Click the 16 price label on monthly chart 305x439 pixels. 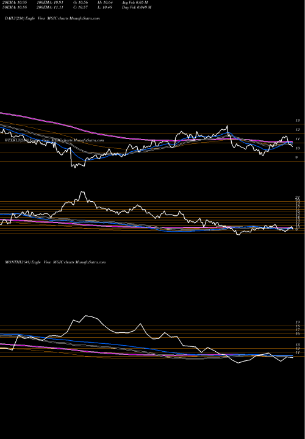pyautogui.click(x=298, y=334)
